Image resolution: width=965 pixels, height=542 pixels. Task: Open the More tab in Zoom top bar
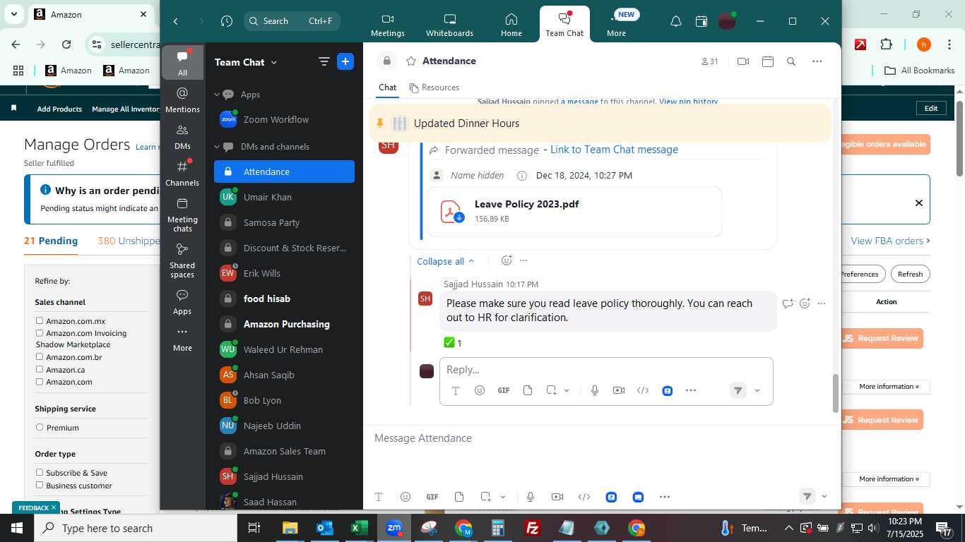point(616,25)
